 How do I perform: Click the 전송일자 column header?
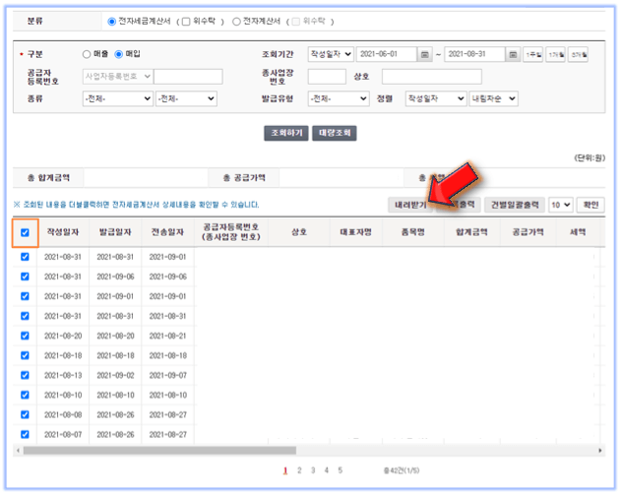click(167, 232)
